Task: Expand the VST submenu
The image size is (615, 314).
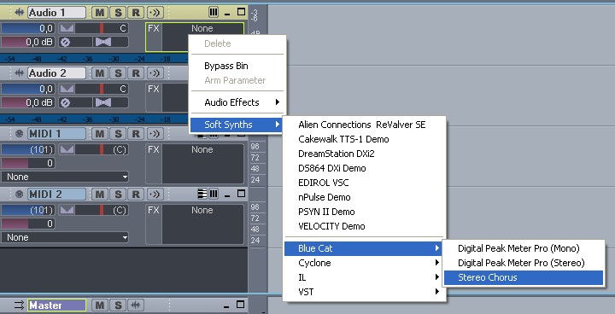Action: 364,292
